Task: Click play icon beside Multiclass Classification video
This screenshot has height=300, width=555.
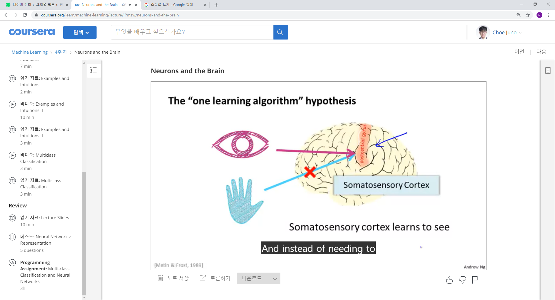Action: (12, 155)
